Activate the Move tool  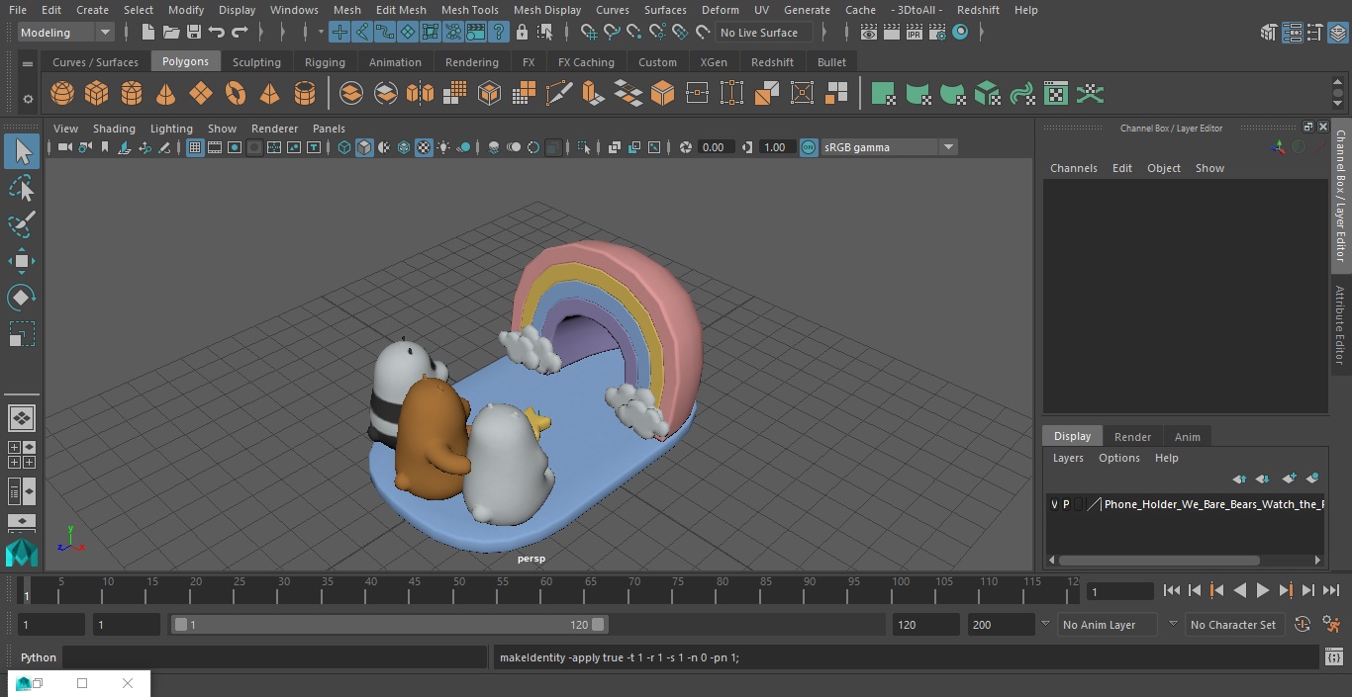(x=22, y=261)
